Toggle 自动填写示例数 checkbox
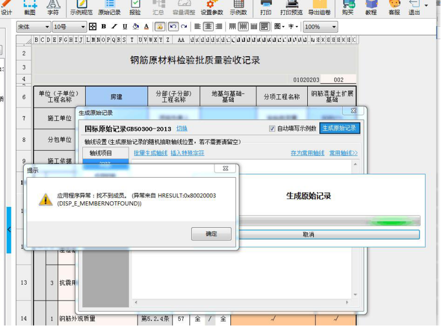This screenshot has width=441, height=326. point(272,129)
